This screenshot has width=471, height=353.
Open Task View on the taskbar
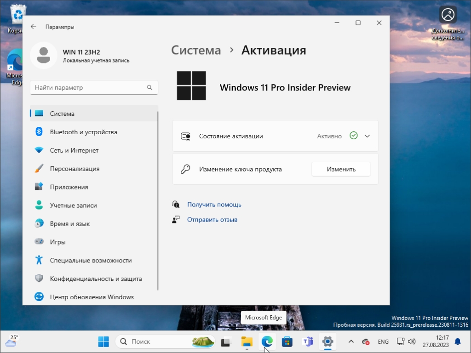pyautogui.click(x=226, y=342)
